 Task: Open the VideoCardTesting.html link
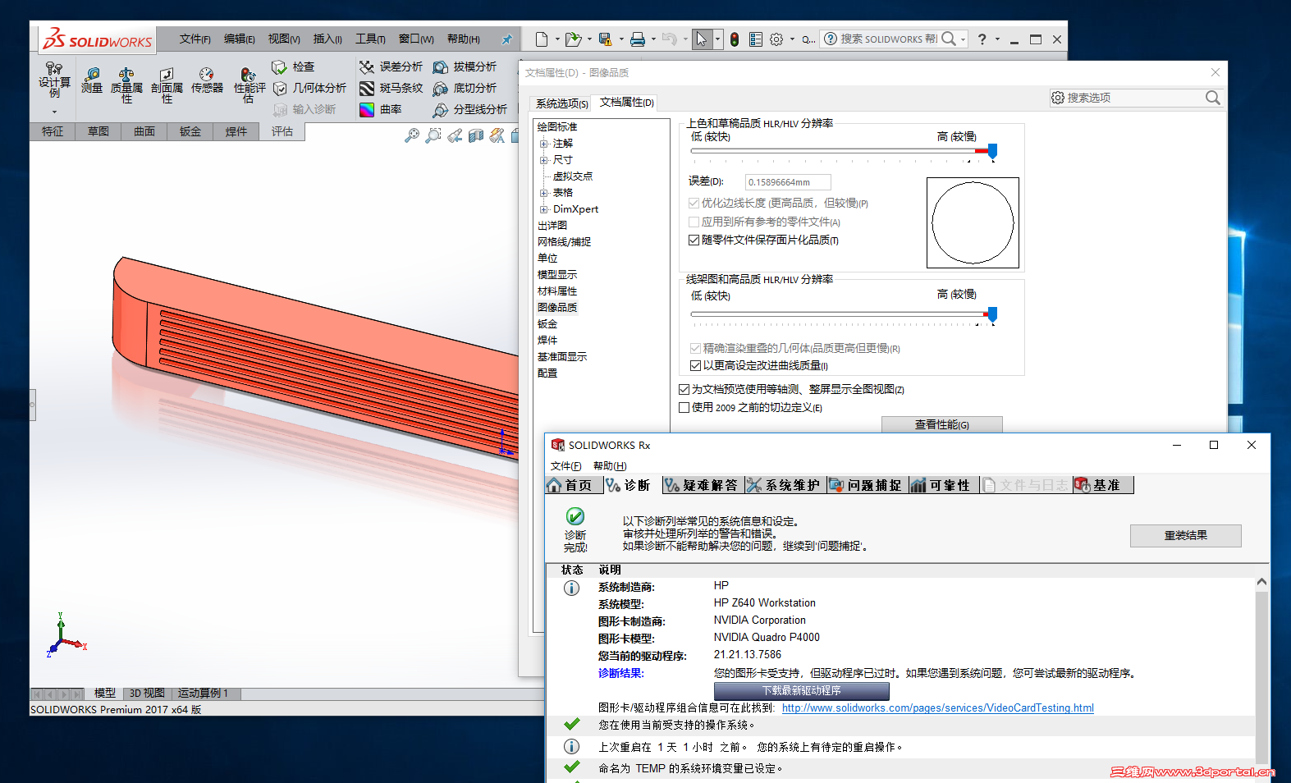(938, 708)
